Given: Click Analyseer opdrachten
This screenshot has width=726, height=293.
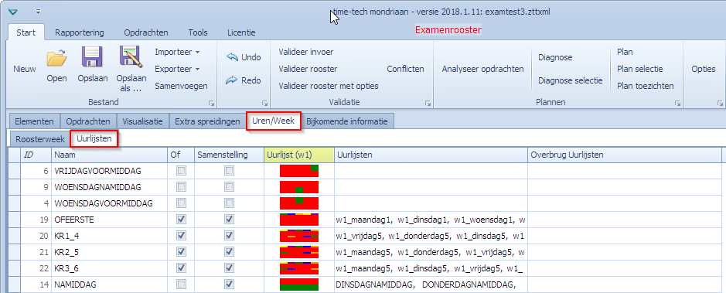Looking at the screenshot, I should [x=483, y=69].
